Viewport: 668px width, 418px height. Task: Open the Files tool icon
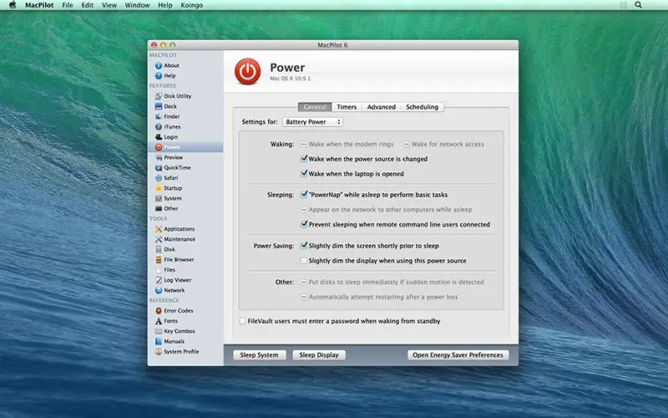pyautogui.click(x=159, y=270)
